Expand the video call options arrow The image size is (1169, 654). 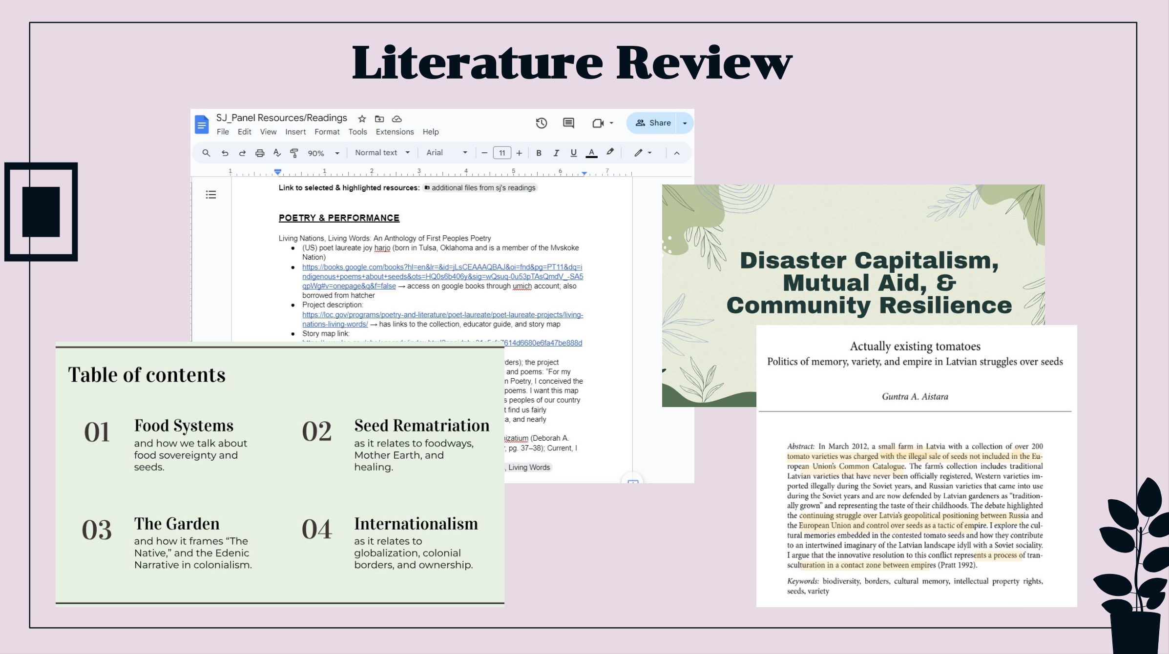click(x=611, y=123)
